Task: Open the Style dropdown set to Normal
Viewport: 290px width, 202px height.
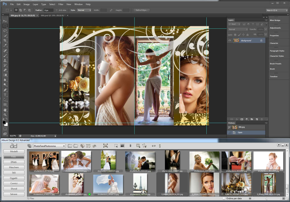Action: click(x=84, y=10)
